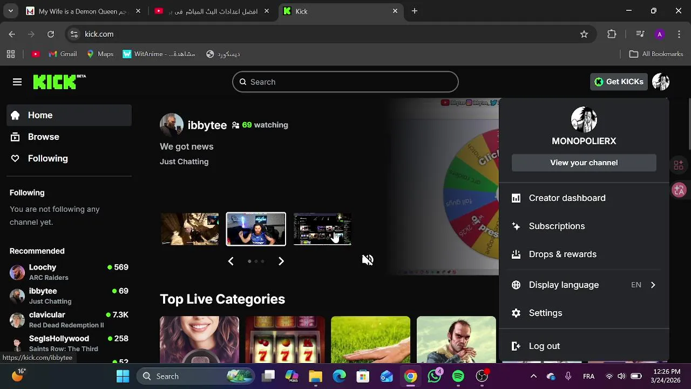The image size is (691, 389).
Task: Go to Home in sidebar
Action: click(x=69, y=115)
